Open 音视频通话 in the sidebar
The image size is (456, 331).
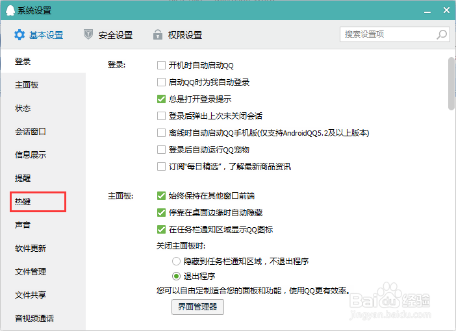point(44,318)
